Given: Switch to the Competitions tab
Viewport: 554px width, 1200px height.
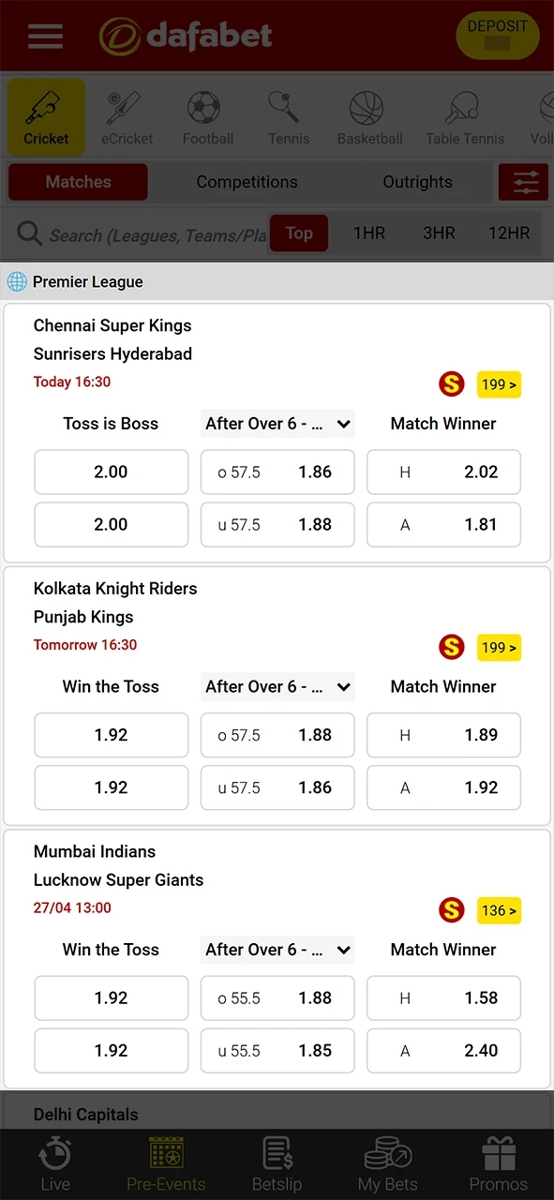Looking at the screenshot, I should (x=247, y=182).
